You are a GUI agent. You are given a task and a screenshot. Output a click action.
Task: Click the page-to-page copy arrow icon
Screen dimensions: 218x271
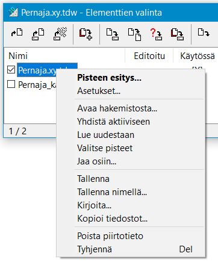click(135, 34)
